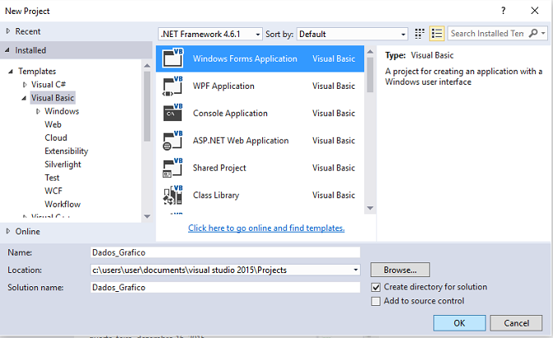Collapse the Visual Basic node arrow
This screenshot has height=338, width=553.
[x=24, y=98]
